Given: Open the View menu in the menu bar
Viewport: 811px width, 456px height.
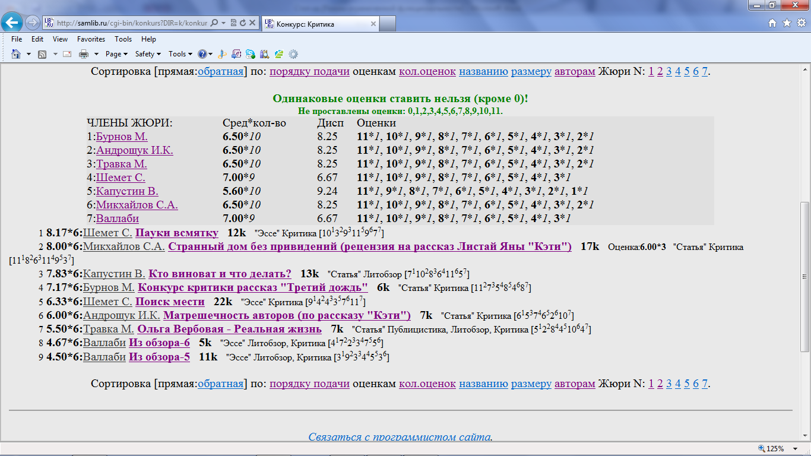Looking at the screenshot, I should (x=60, y=39).
